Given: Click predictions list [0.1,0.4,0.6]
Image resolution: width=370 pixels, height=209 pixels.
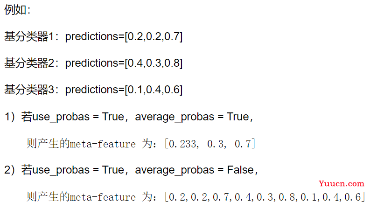Looking at the screenshot, I should (154, 90).
